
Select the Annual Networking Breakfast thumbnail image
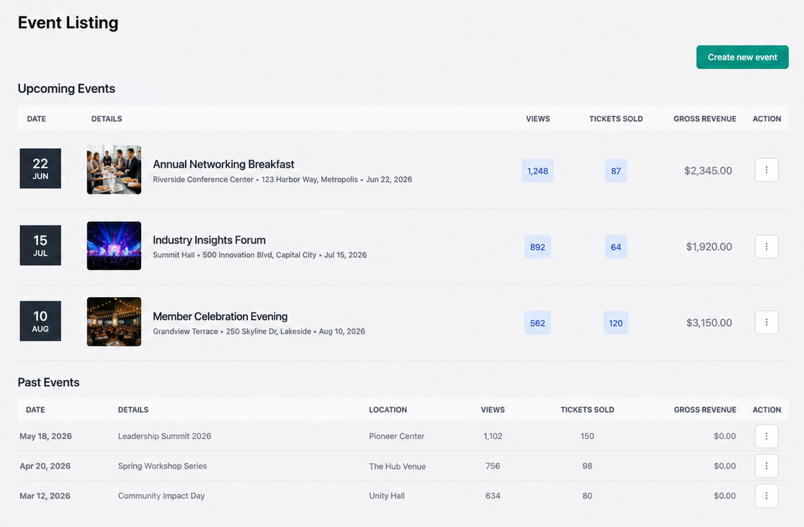point(114,170)
